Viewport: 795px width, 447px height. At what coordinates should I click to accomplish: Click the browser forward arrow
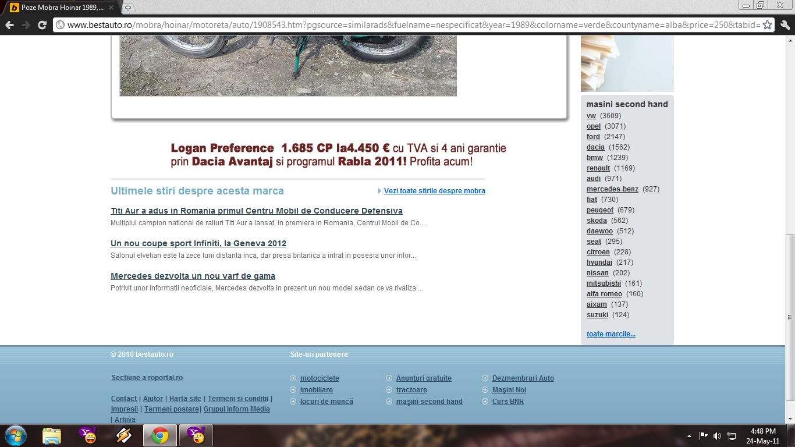(26, 25)
